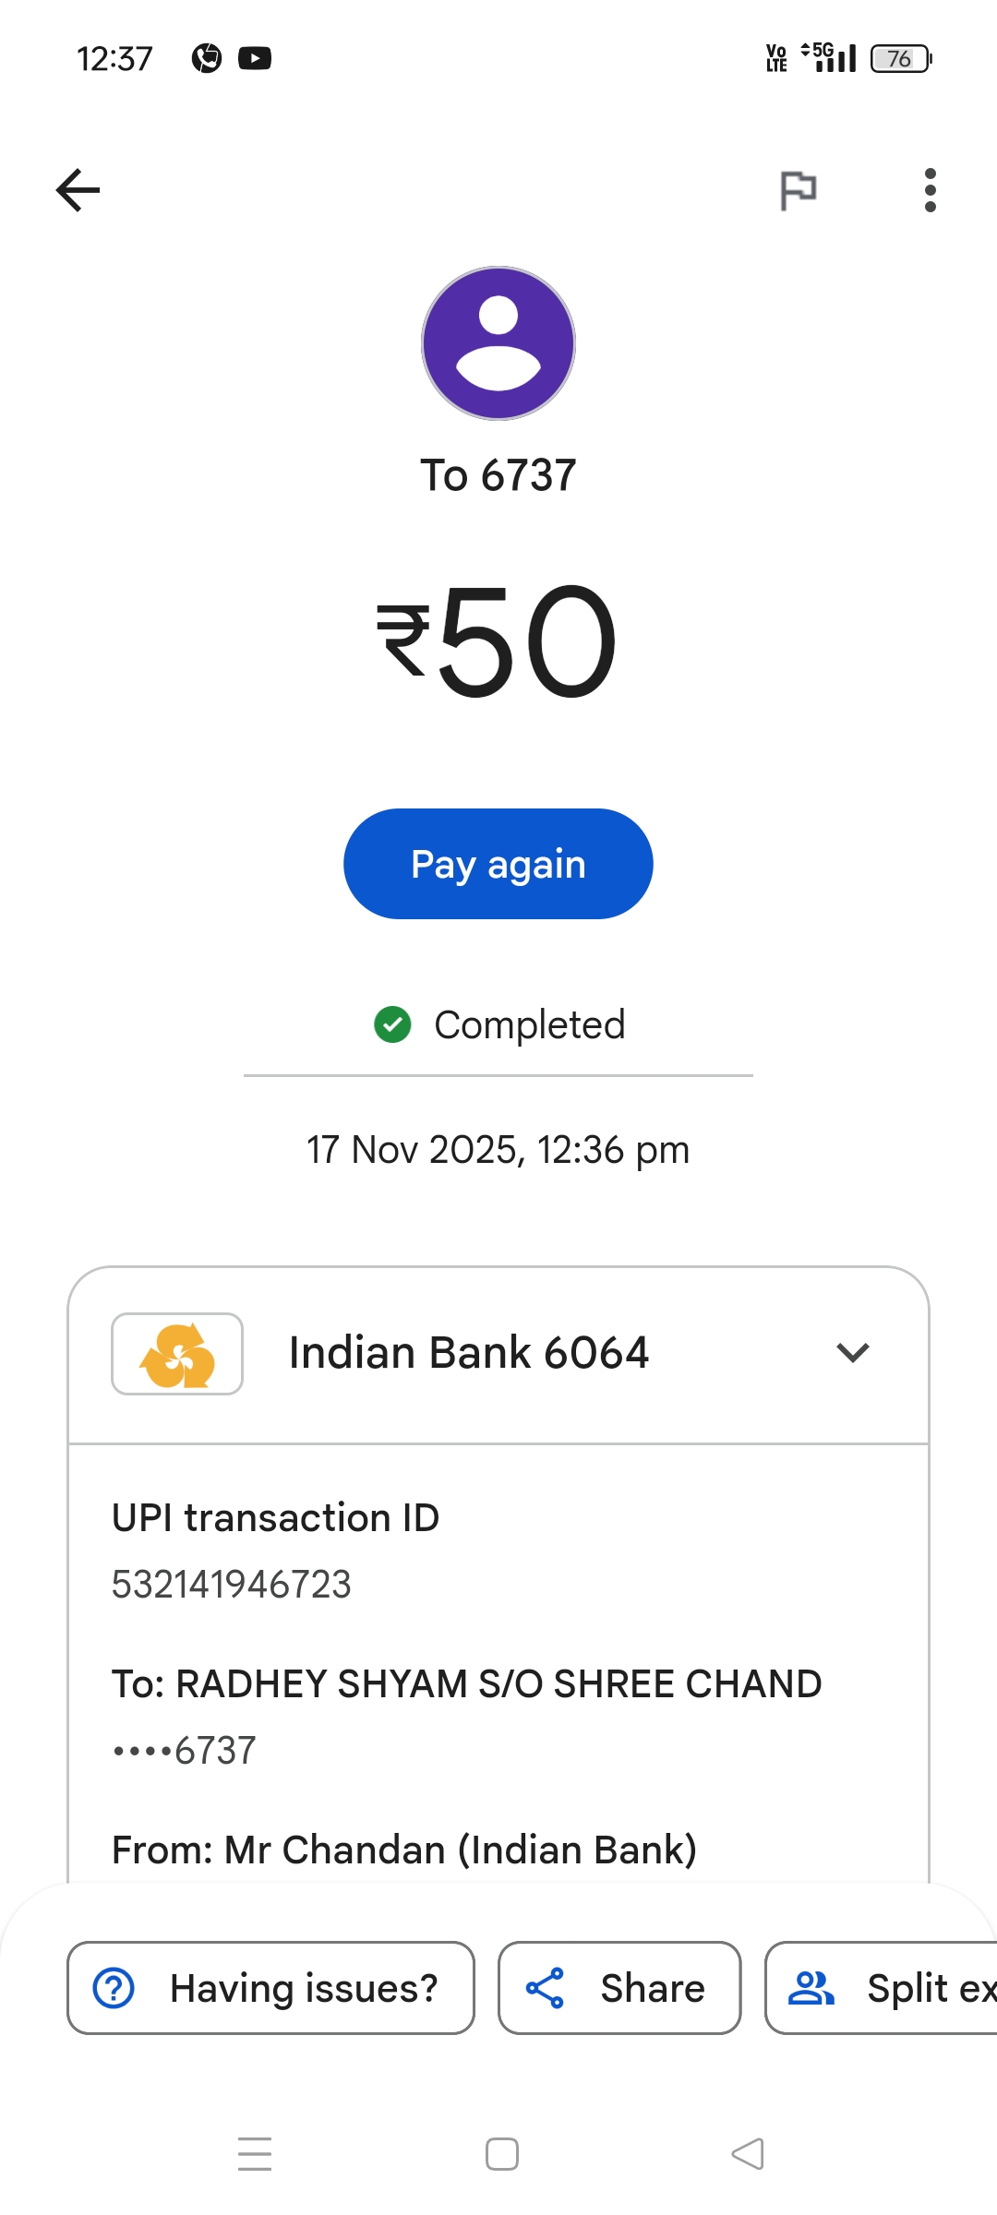
Task: Tap the 'To 6737' recipient name
Action: coord(498,475)
